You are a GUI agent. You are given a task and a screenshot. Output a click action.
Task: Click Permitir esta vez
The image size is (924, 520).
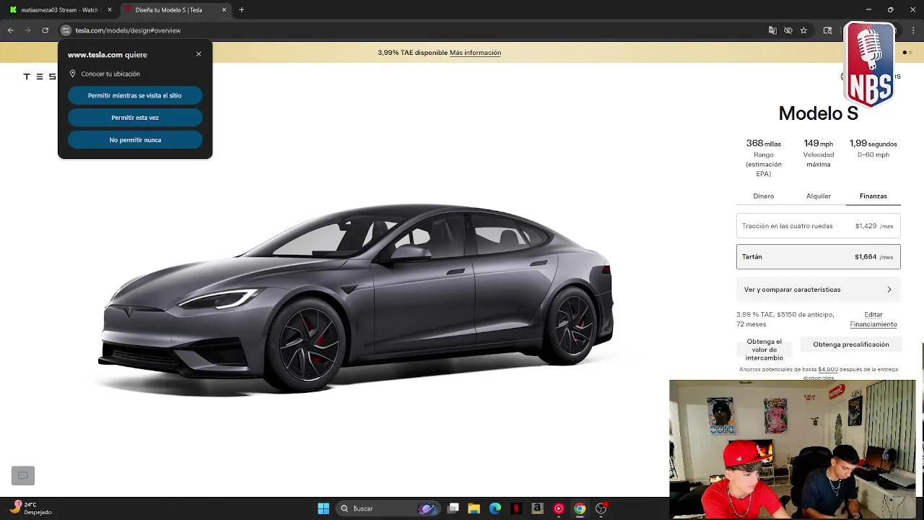[135, 118]
